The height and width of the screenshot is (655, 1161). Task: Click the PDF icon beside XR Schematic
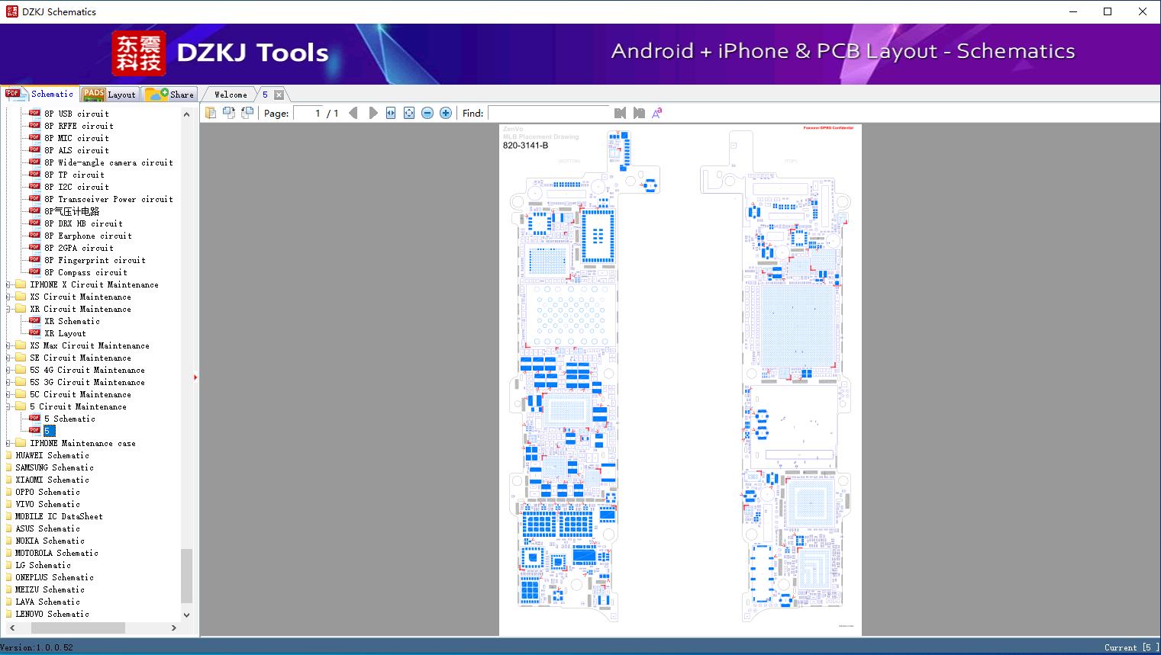(34, 321)
